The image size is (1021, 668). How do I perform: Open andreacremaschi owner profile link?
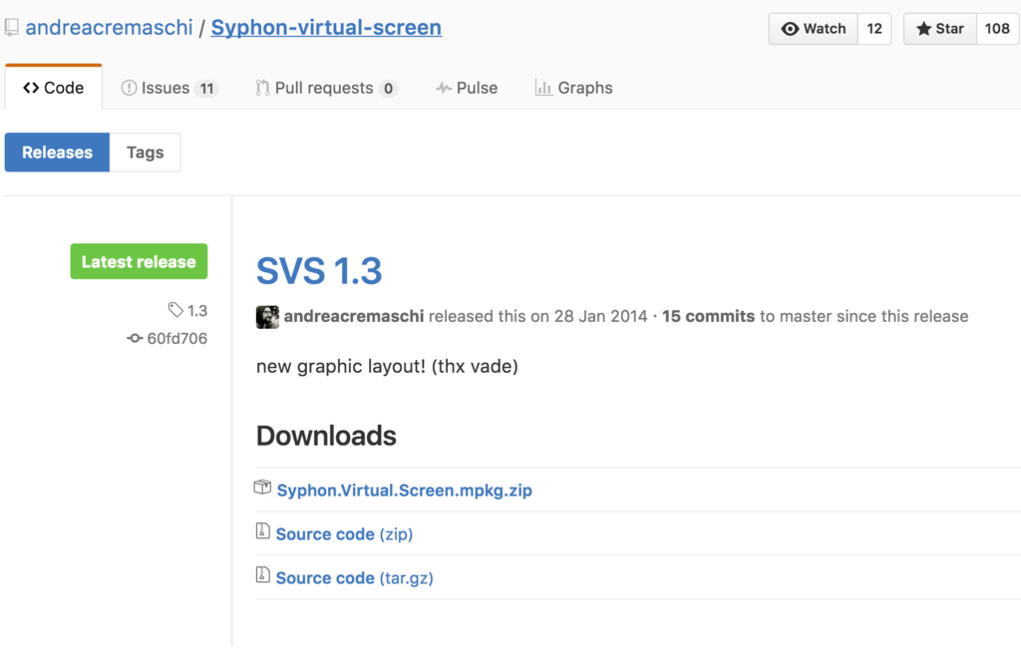109,27
